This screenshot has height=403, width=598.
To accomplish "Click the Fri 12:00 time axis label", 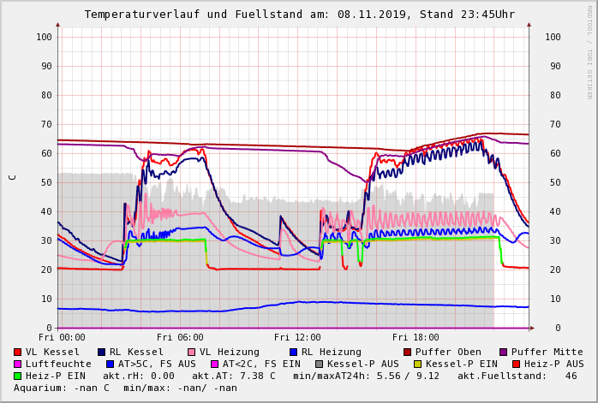I will coord(296,337).
